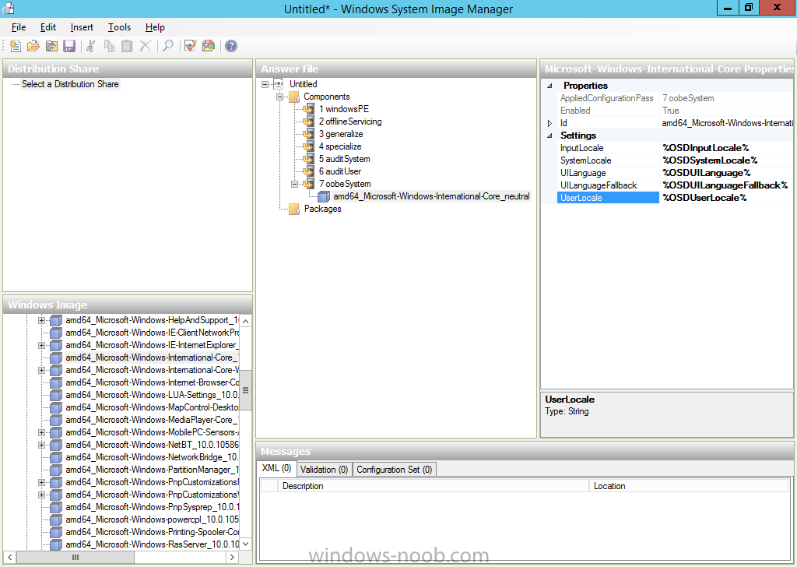Image resolution: width=797 pixels, height=567 pixels.
Task: Switch to the Configuration Set (0) tab
Action: [395, 470]
